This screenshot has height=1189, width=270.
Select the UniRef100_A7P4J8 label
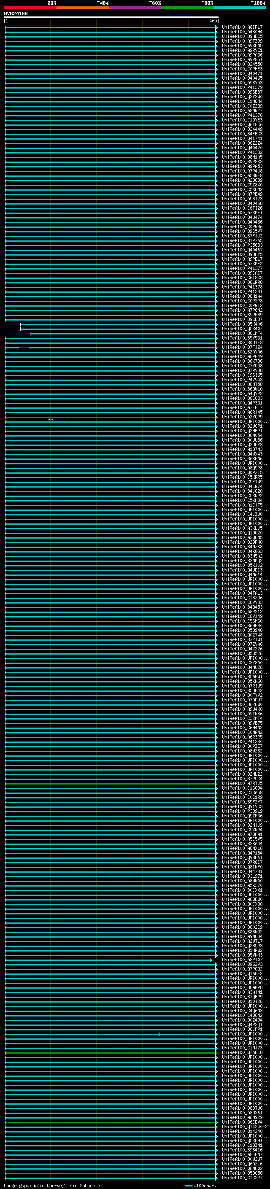pyautogui.click(x=242, y=171)
